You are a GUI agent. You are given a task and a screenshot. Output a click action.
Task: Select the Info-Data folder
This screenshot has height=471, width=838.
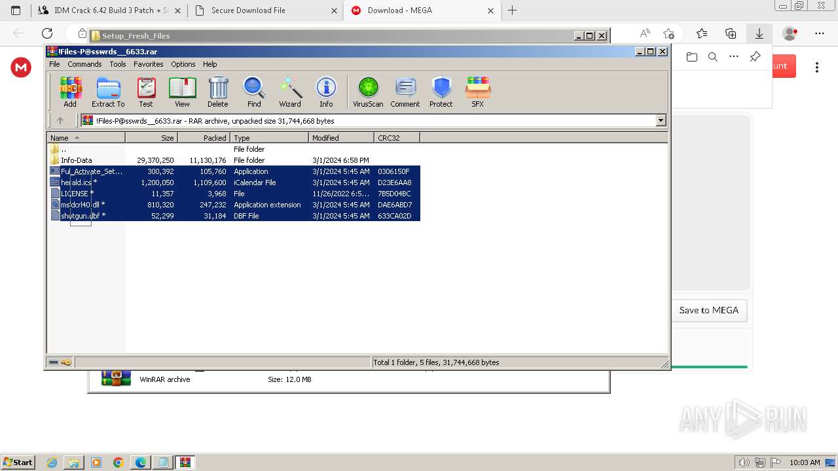point(76,160)
